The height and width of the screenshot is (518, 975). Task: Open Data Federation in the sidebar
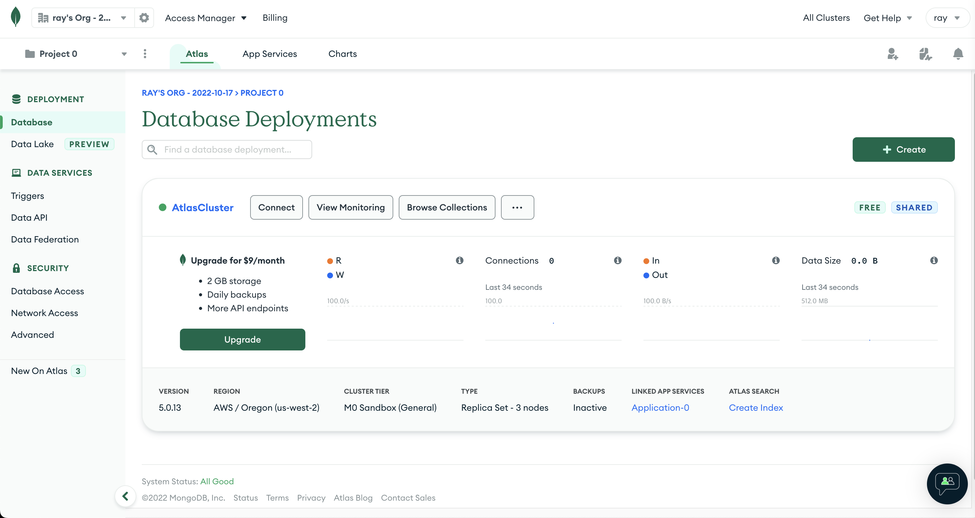[45, 239]
